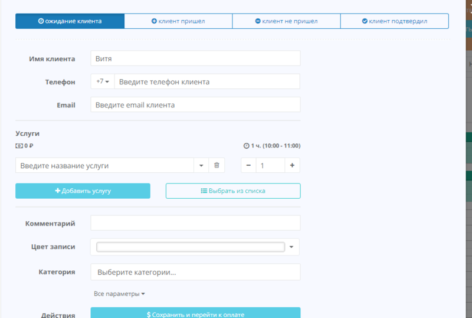Click 'Выбрать из списка' button
This screenshot has height=318, width=472.
(x=233, y=191)
